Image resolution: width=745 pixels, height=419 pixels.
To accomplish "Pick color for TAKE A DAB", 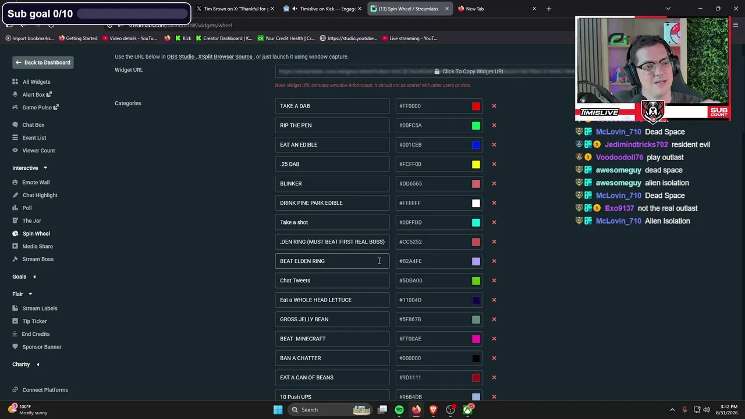I will point(476,106).
